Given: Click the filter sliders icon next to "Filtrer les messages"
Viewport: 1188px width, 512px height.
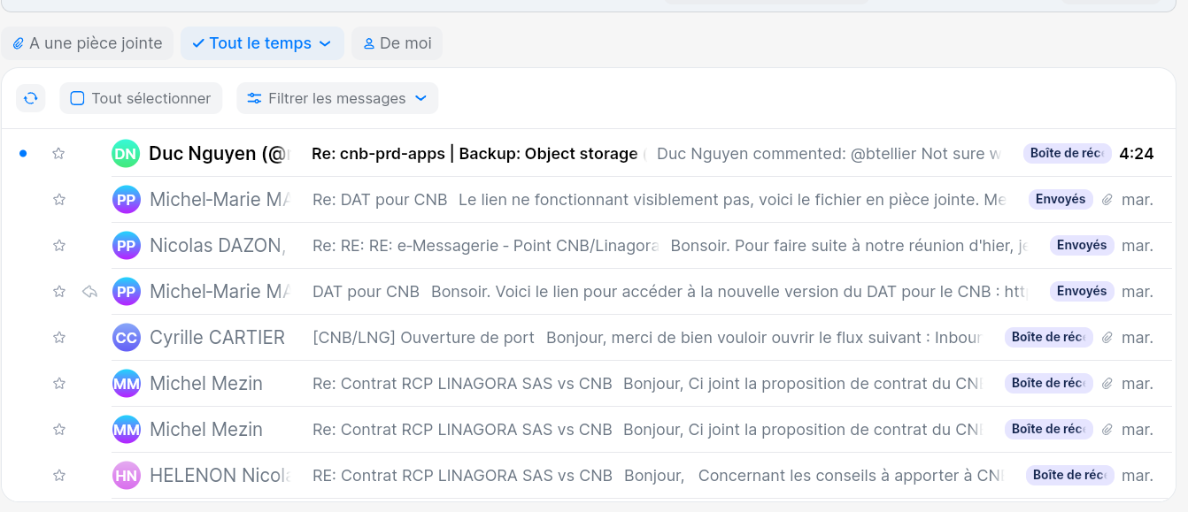Looking at the screenshot, I should point(257,98).
